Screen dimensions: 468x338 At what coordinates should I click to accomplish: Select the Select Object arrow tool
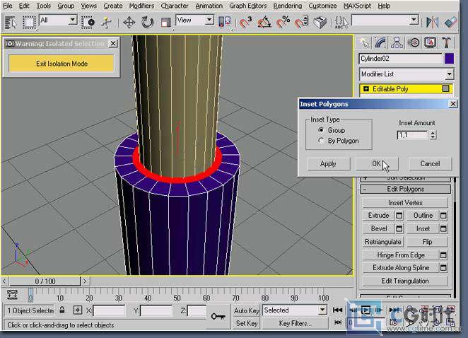coord(11,23)
